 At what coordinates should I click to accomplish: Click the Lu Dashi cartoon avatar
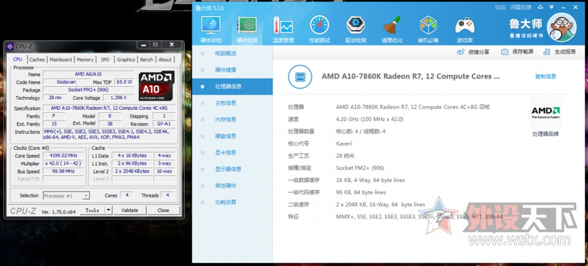click(562, 26)
